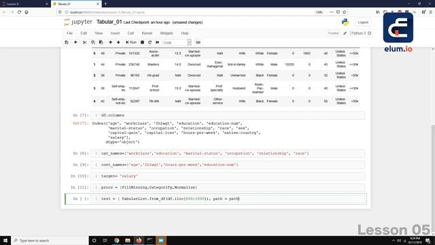Open Notification center icon
Image resolution: width=435 pixels, height=245 pixels.
pyautogui.click(x=428, y=240)
